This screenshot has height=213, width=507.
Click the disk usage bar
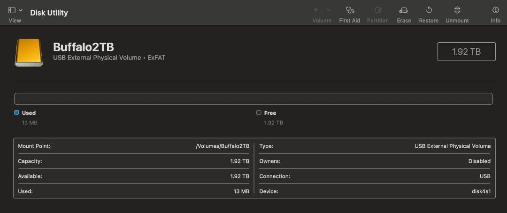click(x=253, y=99)
